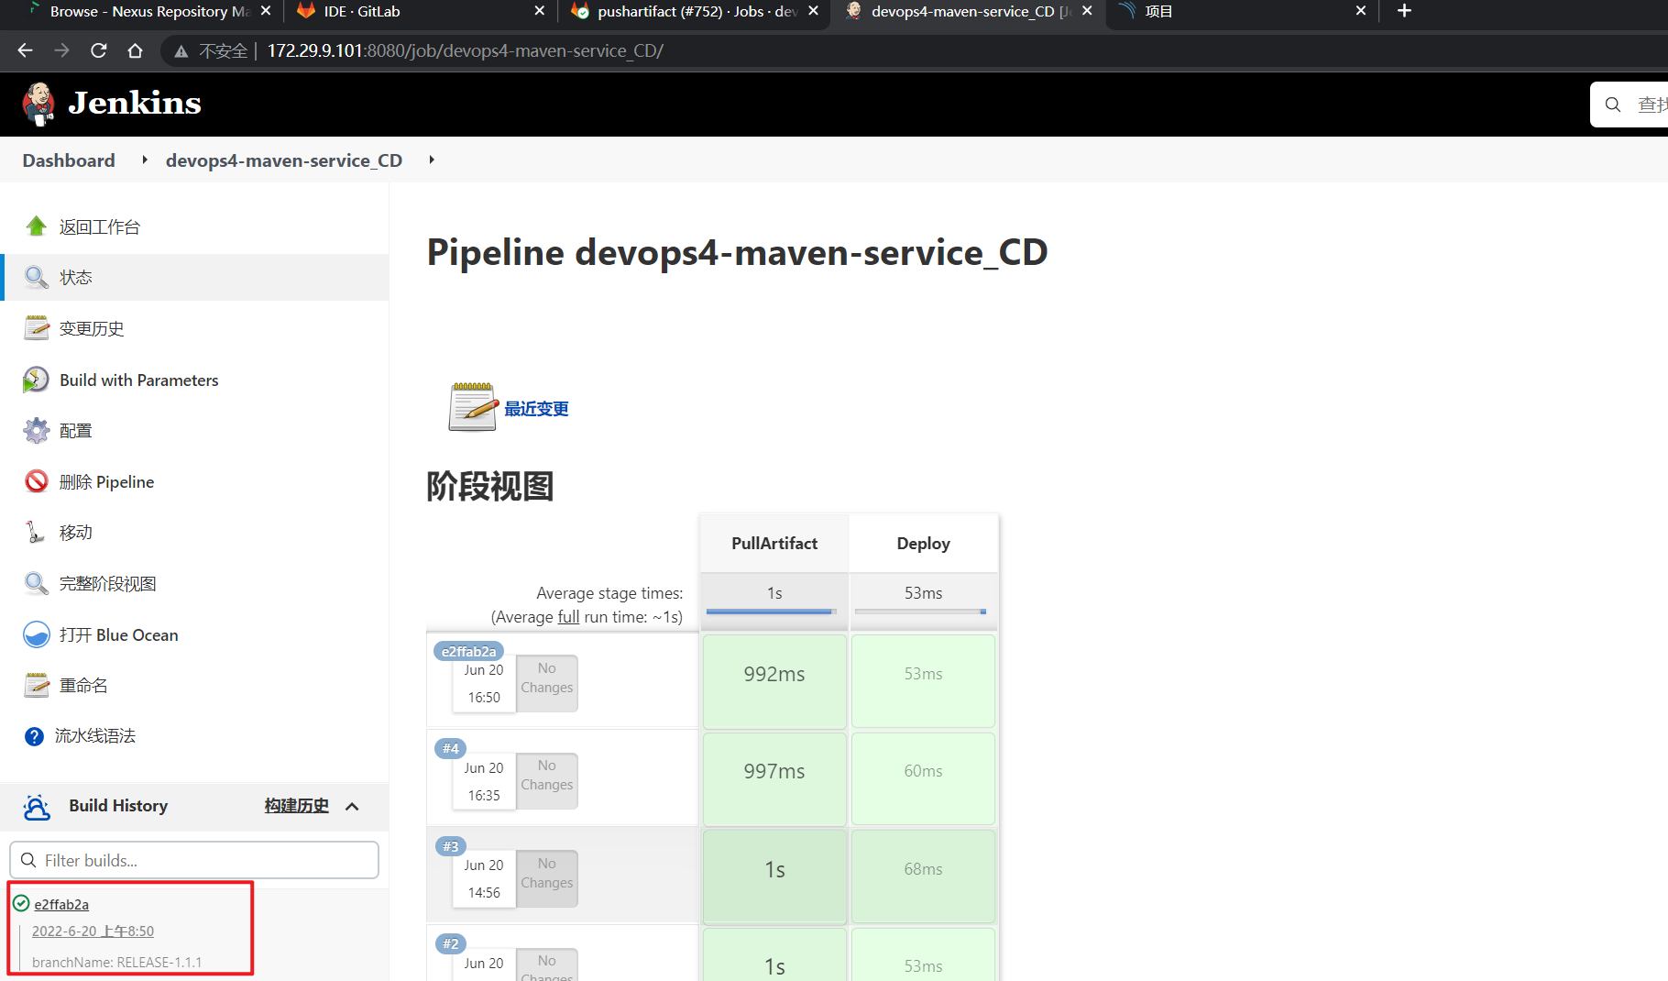The image size is (1668, 981).
Task: Open the 2022-6-20 上午8:50 build timestamp link
Action: click(x=93, y=931)
